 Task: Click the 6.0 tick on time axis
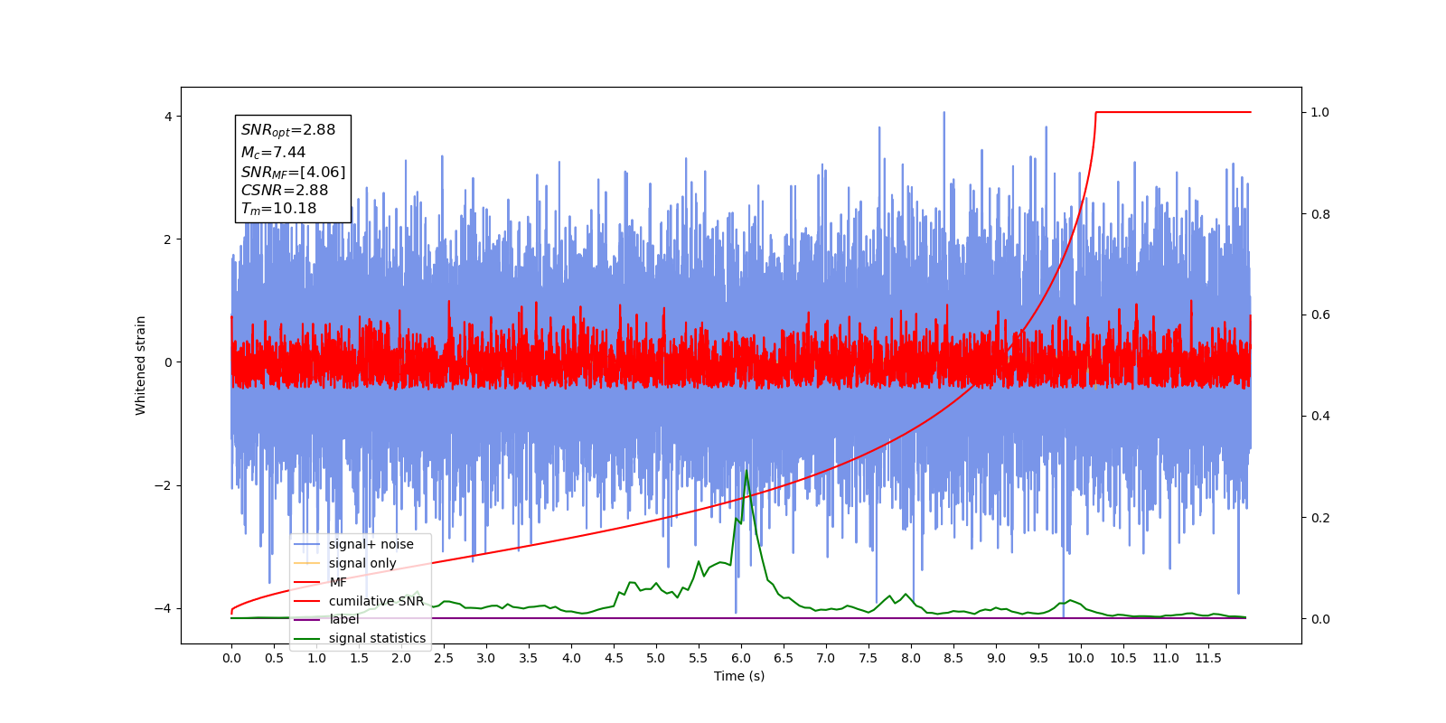click(741, 658)
